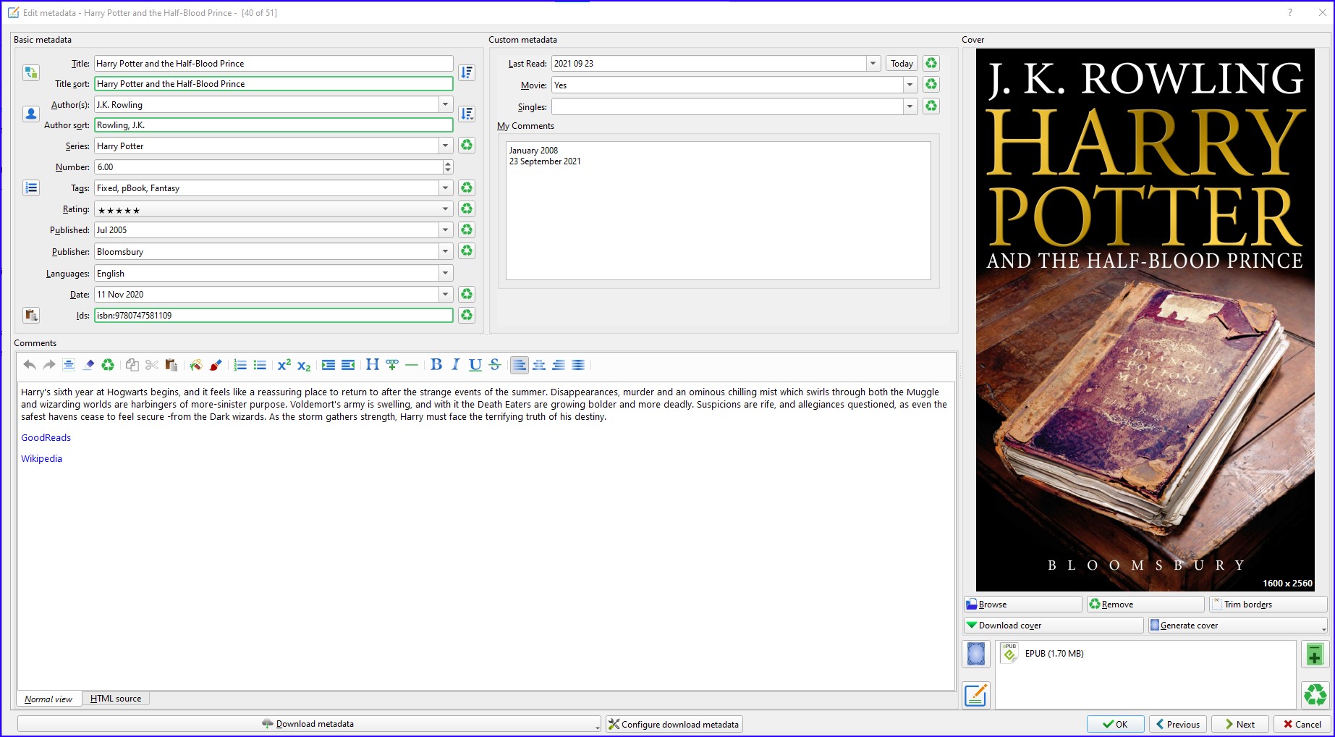Open the Singles dropdown
The height and width of the screenshot is (737, 1335).
coord(910,106)
